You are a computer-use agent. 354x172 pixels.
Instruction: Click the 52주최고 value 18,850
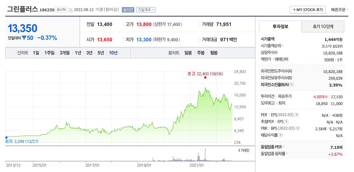point(323,104)
